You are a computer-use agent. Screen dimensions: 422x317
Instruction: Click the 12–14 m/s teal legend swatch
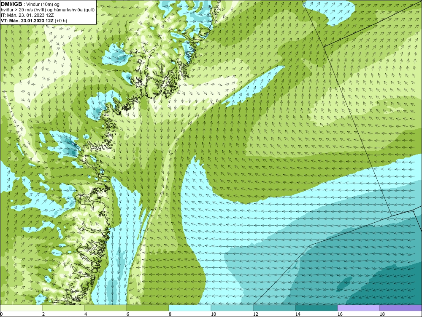coord(274,308)
